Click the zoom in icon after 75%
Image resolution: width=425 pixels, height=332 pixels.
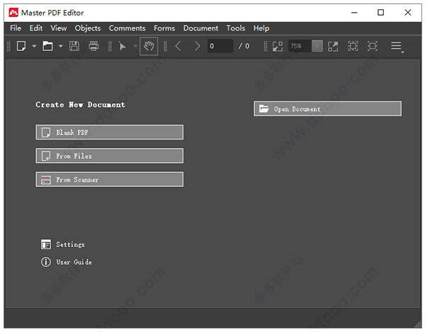[x=333, y=46]
